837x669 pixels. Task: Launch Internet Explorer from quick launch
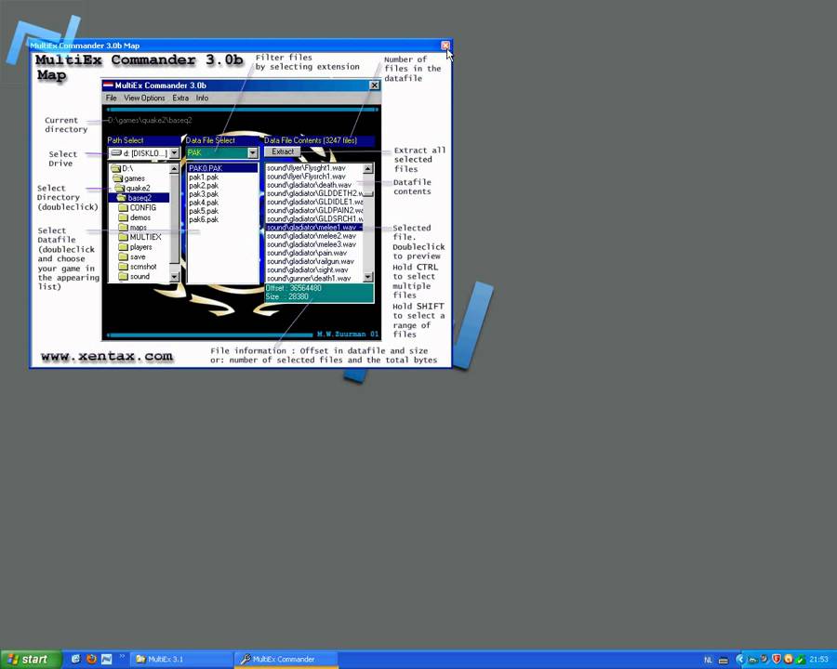tap(76, 660)
